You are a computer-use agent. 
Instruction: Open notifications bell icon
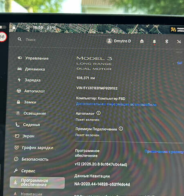[x=154, y=41]
